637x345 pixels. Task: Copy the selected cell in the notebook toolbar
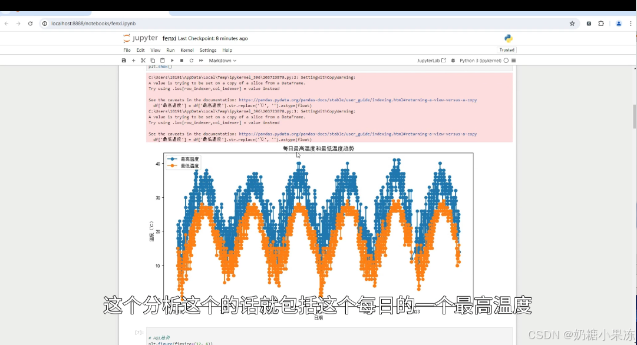[x=153, y=61]
